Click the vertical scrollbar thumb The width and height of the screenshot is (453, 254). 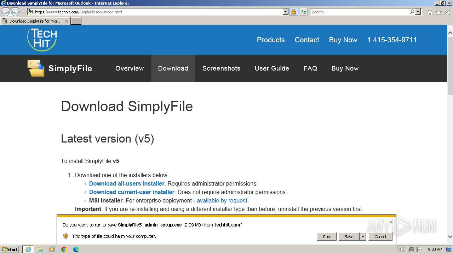pos(450,66)
